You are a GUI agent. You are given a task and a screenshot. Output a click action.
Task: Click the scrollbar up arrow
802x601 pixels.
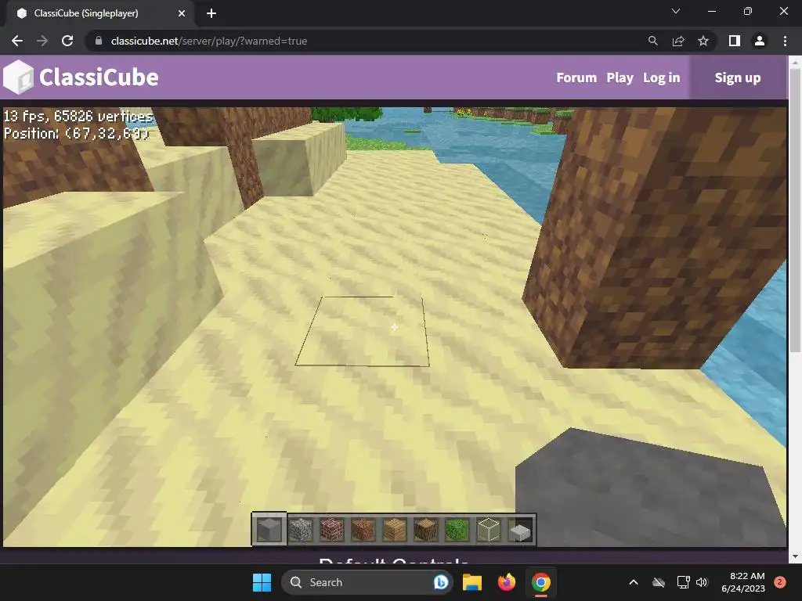coord(795,62)
